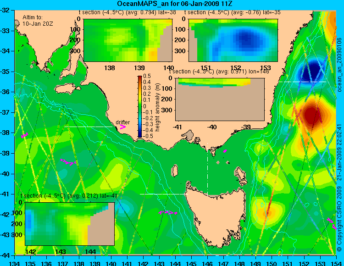344x266 pixels.
Task: Click the -32 latitude axis label
Action: tap(5, 10)
